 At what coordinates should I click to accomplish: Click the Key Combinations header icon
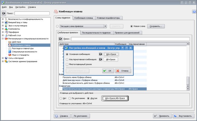(x=56, y=11)
